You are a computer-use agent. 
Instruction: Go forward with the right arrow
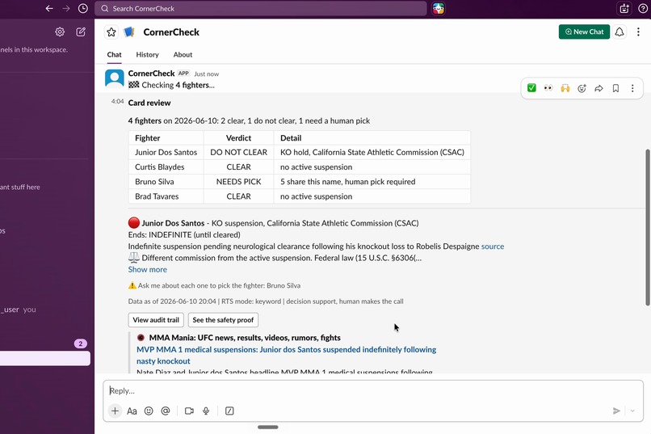pos(66,8)
